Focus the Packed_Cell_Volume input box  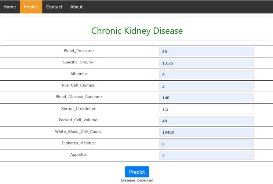pyautogui.click(x=206, y=121)
